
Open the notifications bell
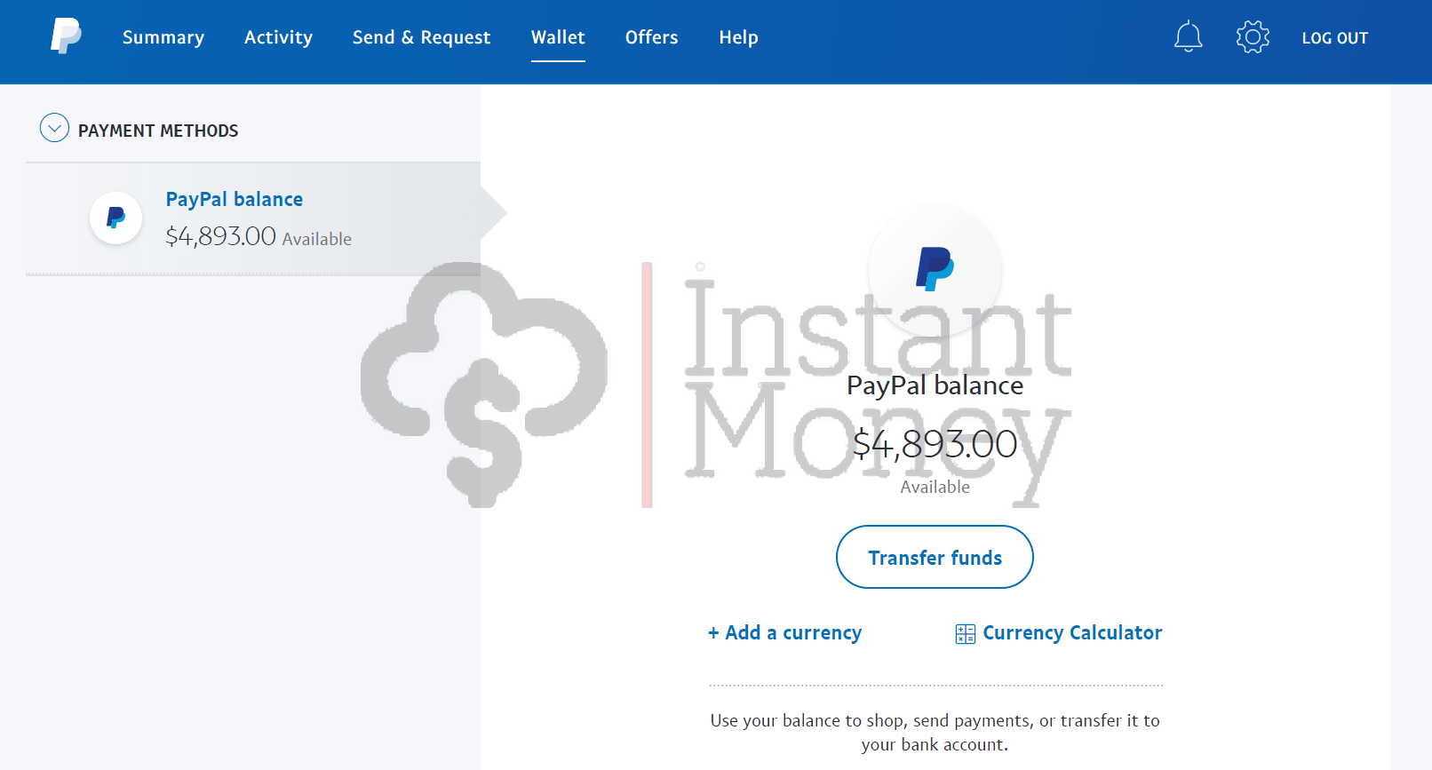point(1188,37)
